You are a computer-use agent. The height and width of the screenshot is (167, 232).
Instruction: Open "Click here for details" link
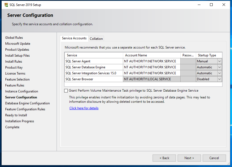pyautogui.click(x=84, y=108)
